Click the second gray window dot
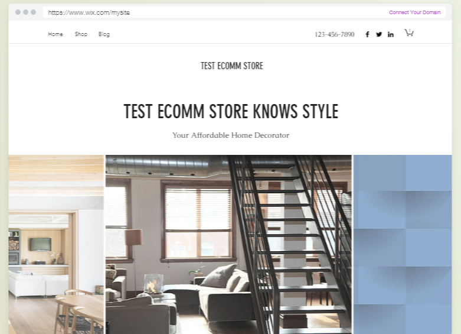The width and height of the screenshot is (461, 334). click(x=25, y=12)
